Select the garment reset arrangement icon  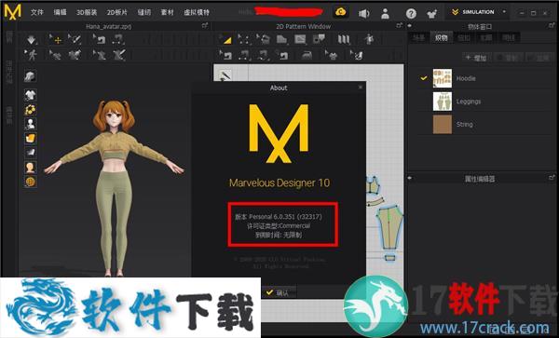pyautogui.click(x=75, y=55)
